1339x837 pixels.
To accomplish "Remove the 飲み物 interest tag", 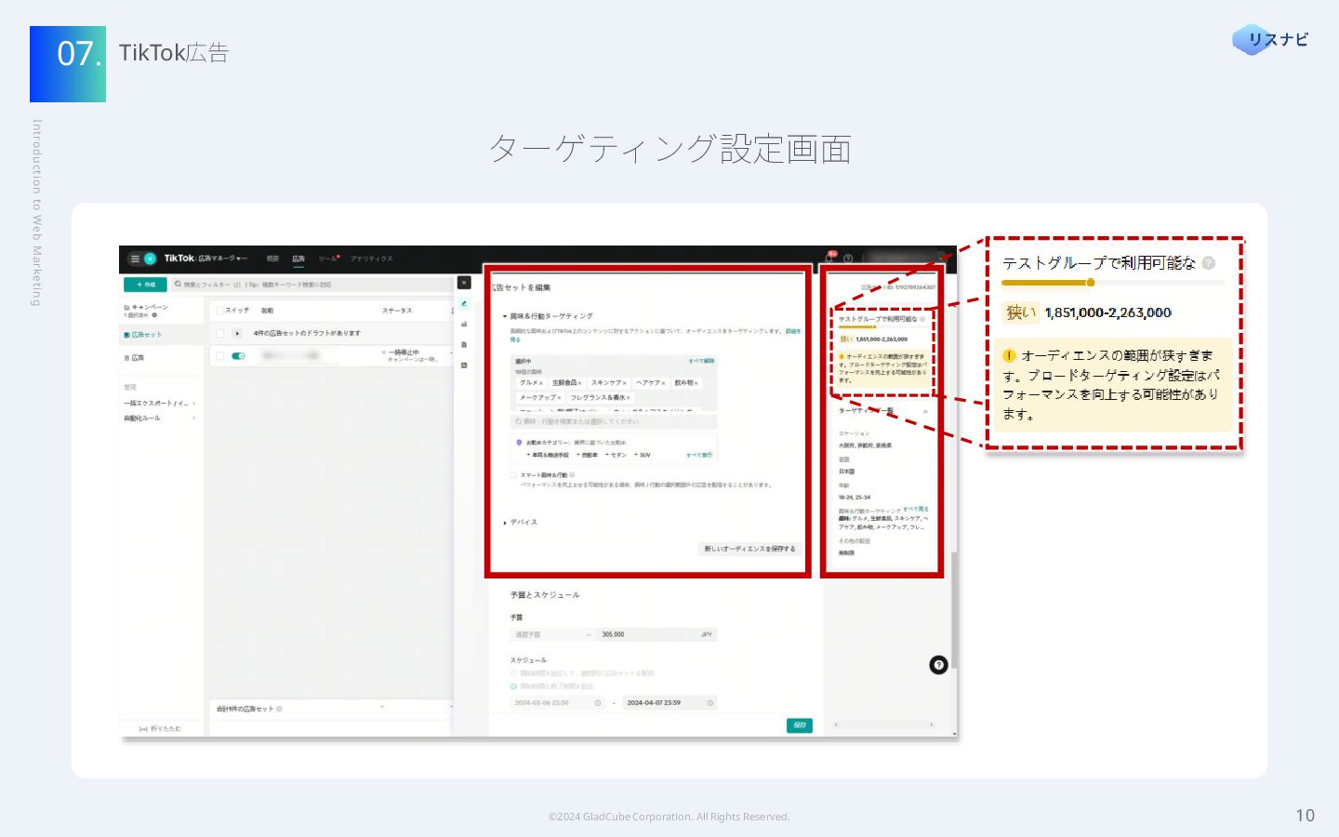I will pyautogui.click(x=696, y=383).
